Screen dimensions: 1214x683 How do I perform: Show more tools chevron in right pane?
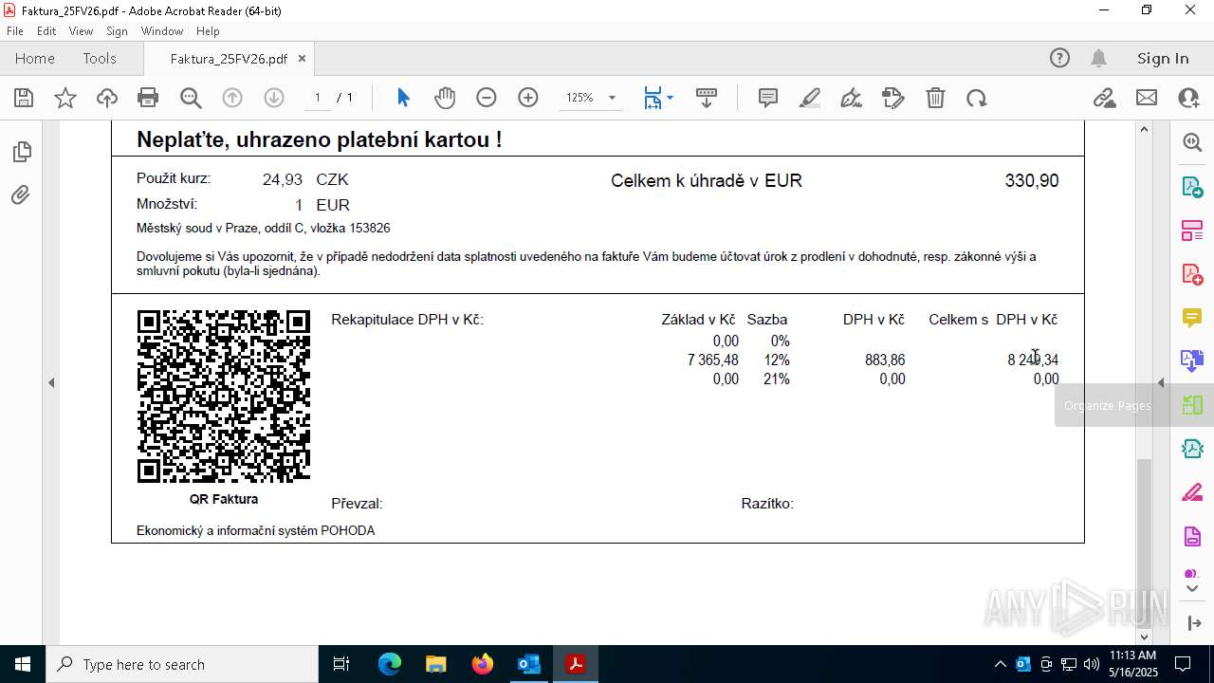1192,589
